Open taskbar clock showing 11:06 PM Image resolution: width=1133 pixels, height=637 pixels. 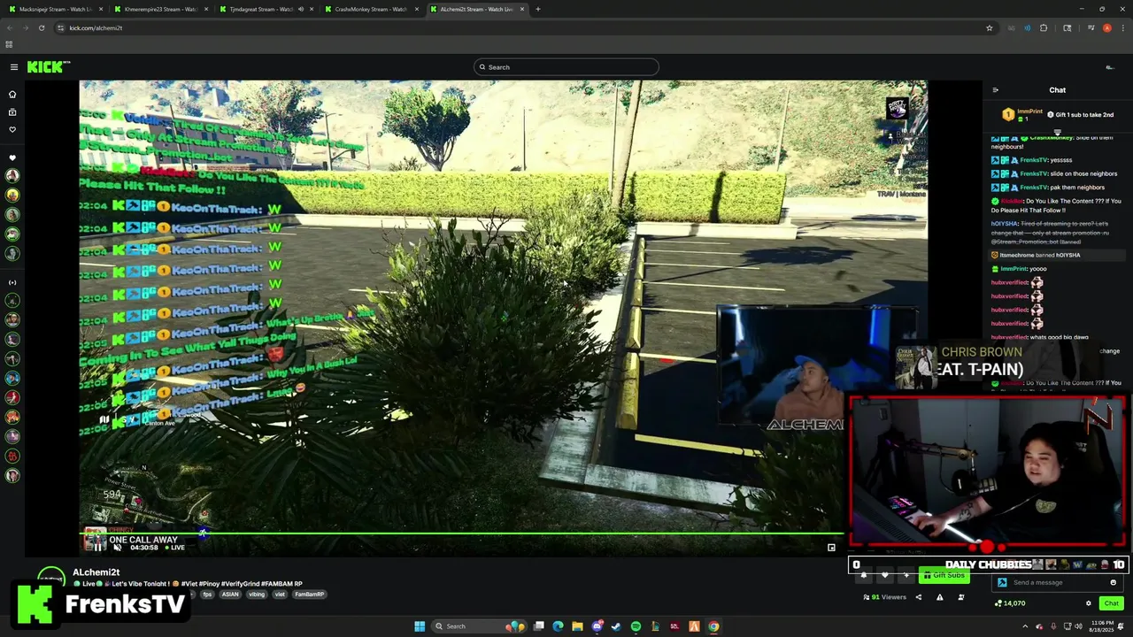coord(1102,626)
